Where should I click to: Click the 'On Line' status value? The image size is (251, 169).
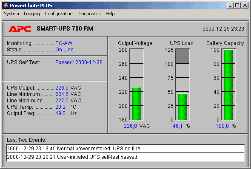pos(64,50)
